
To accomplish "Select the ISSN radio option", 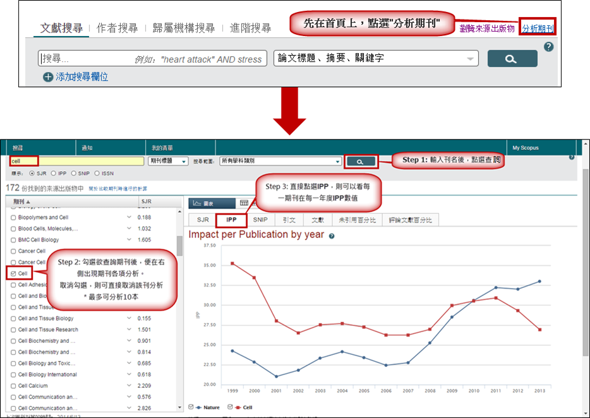I will [x=97, y=174].
